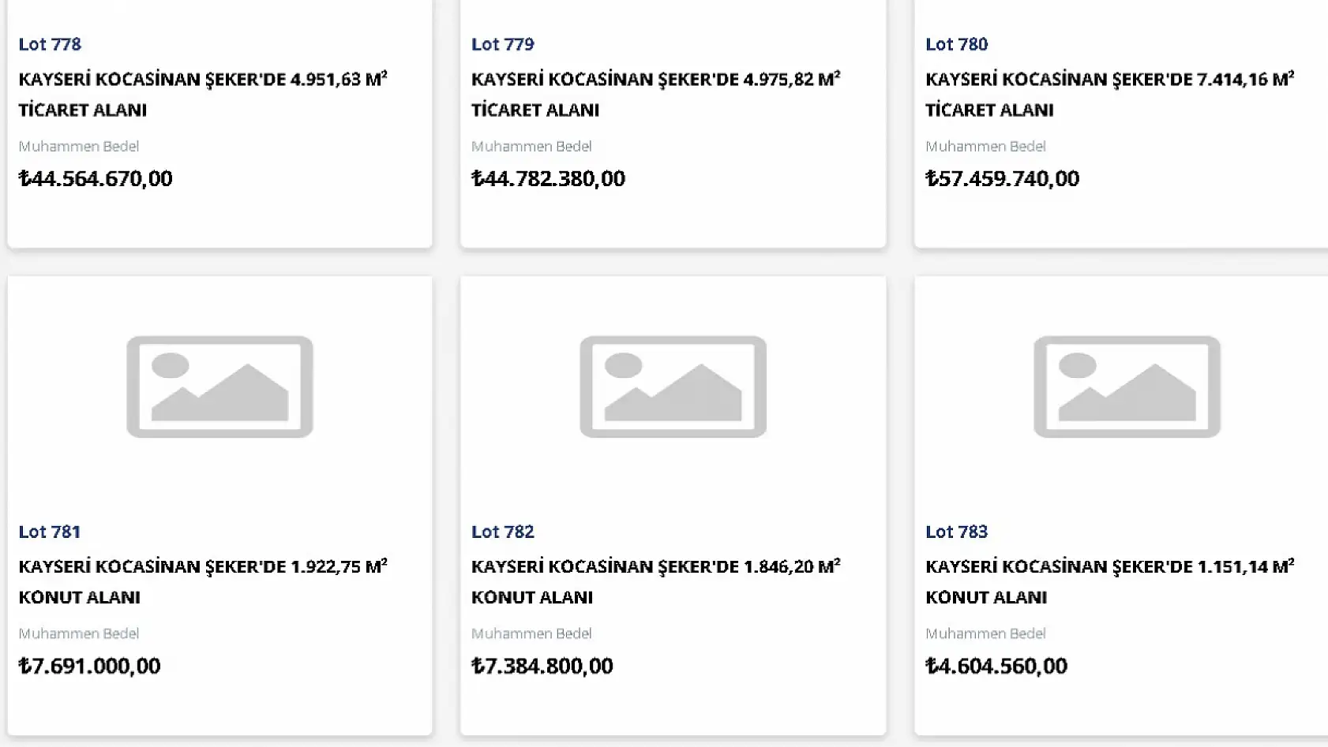Click the 1.922,75 M² Konut Alanı title

(202, 581)
